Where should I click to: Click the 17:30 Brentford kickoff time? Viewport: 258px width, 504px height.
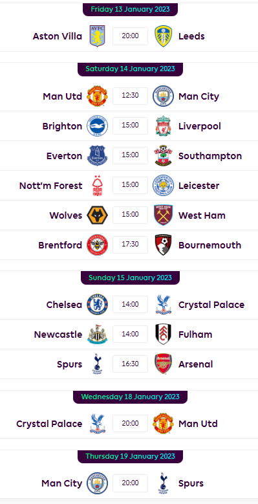[130, 245]
